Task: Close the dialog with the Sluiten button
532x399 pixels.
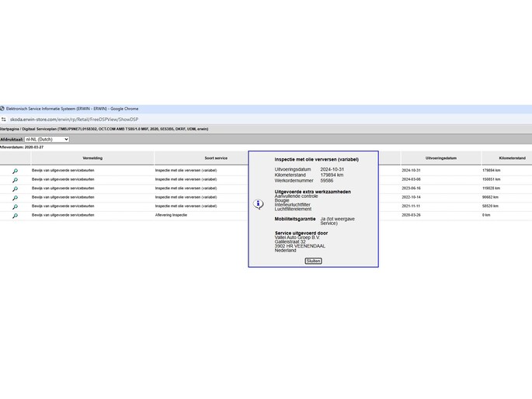Action: coord(313,261)
